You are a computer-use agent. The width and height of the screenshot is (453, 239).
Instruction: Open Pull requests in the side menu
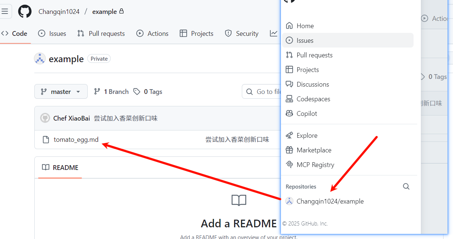[348, 55]
